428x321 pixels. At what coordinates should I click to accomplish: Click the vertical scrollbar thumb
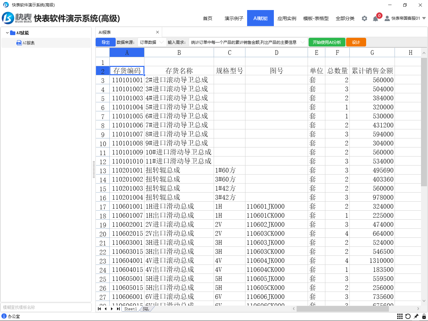(x=424, y=122)
